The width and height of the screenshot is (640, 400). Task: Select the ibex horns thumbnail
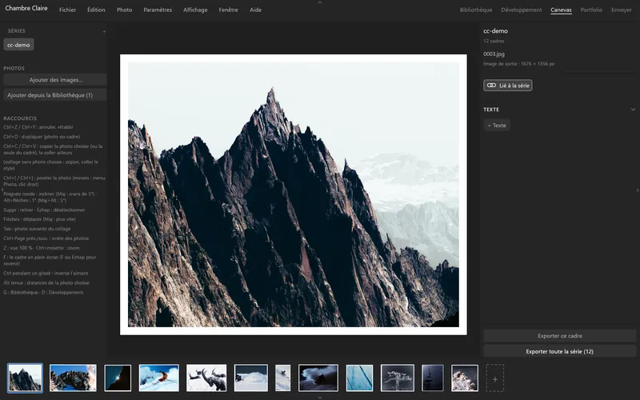[206, 378]
